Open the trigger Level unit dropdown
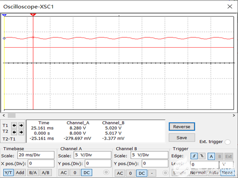238x178 pixels. tap(226, 165)
